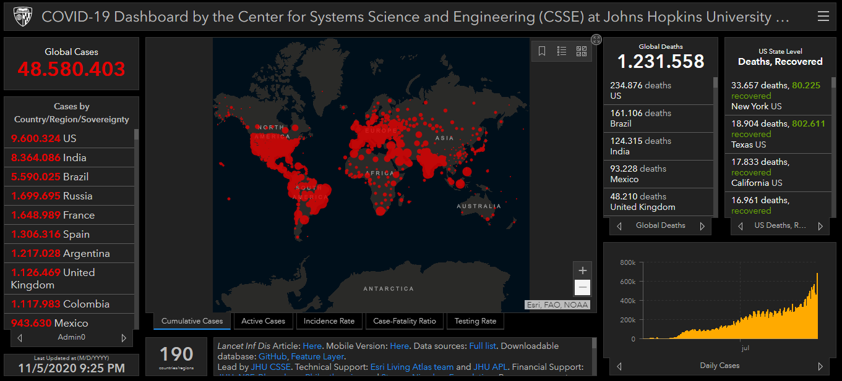Show previous Global Deaths panel
This screenshot has width=842, height=381.
pos(619,226)
